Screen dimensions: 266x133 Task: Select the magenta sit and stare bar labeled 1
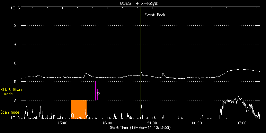pos(96,91)
